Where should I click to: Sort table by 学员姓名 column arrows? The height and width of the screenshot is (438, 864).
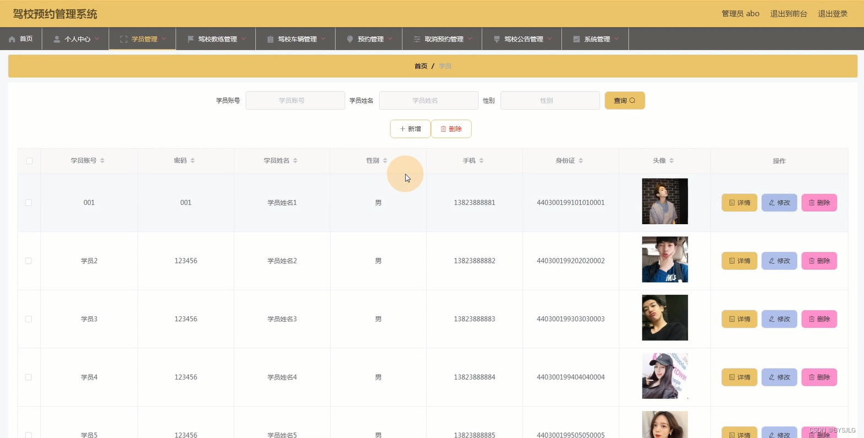[x=295, y=160]
